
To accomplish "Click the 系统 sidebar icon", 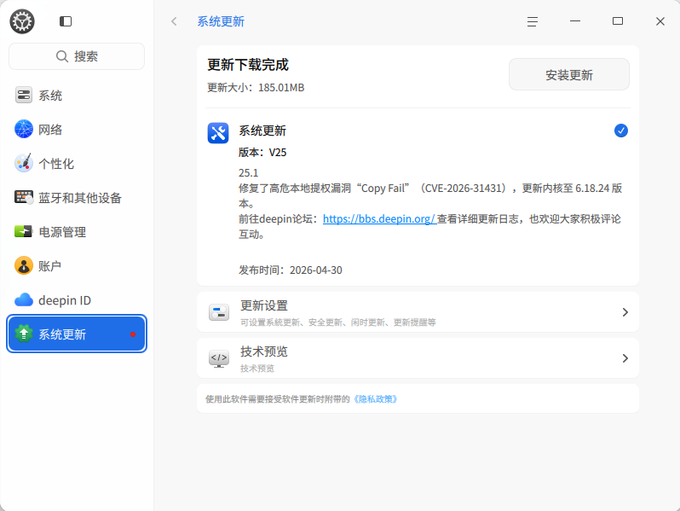I will coord(23,95).
